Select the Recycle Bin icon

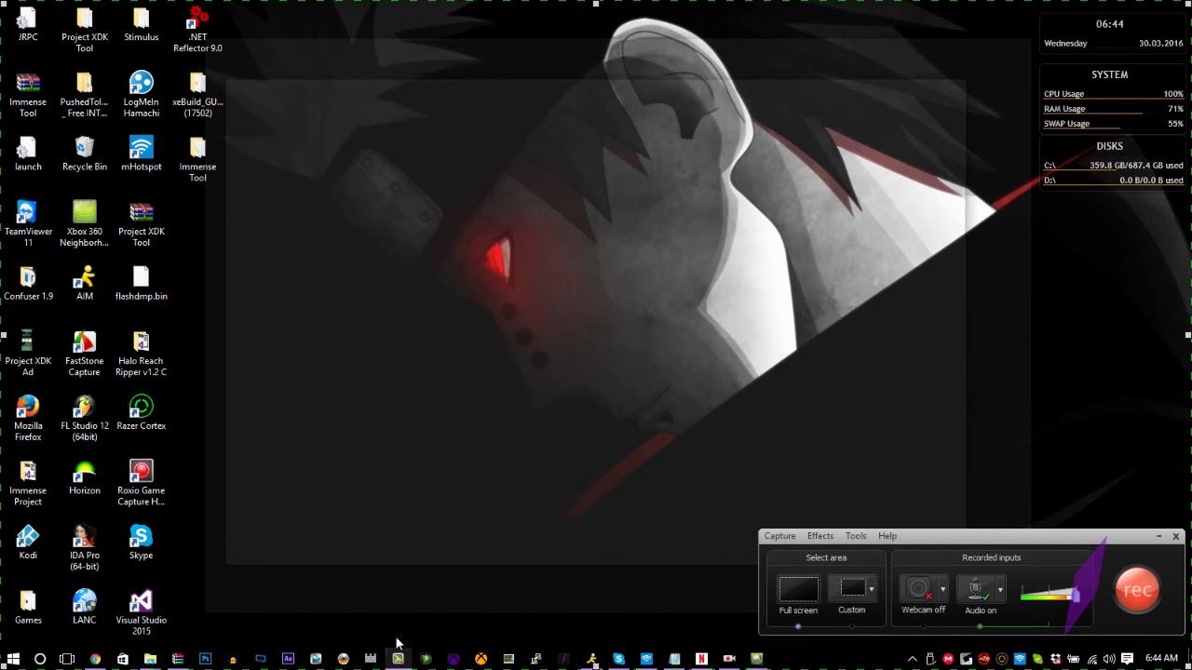tap(85, 154)
